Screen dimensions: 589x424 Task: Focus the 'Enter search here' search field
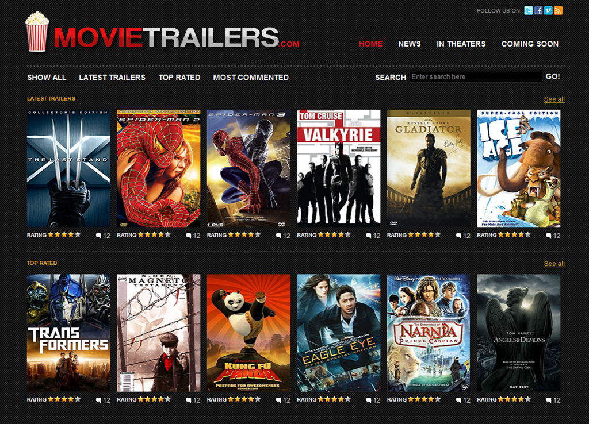(x=476, y=76)
